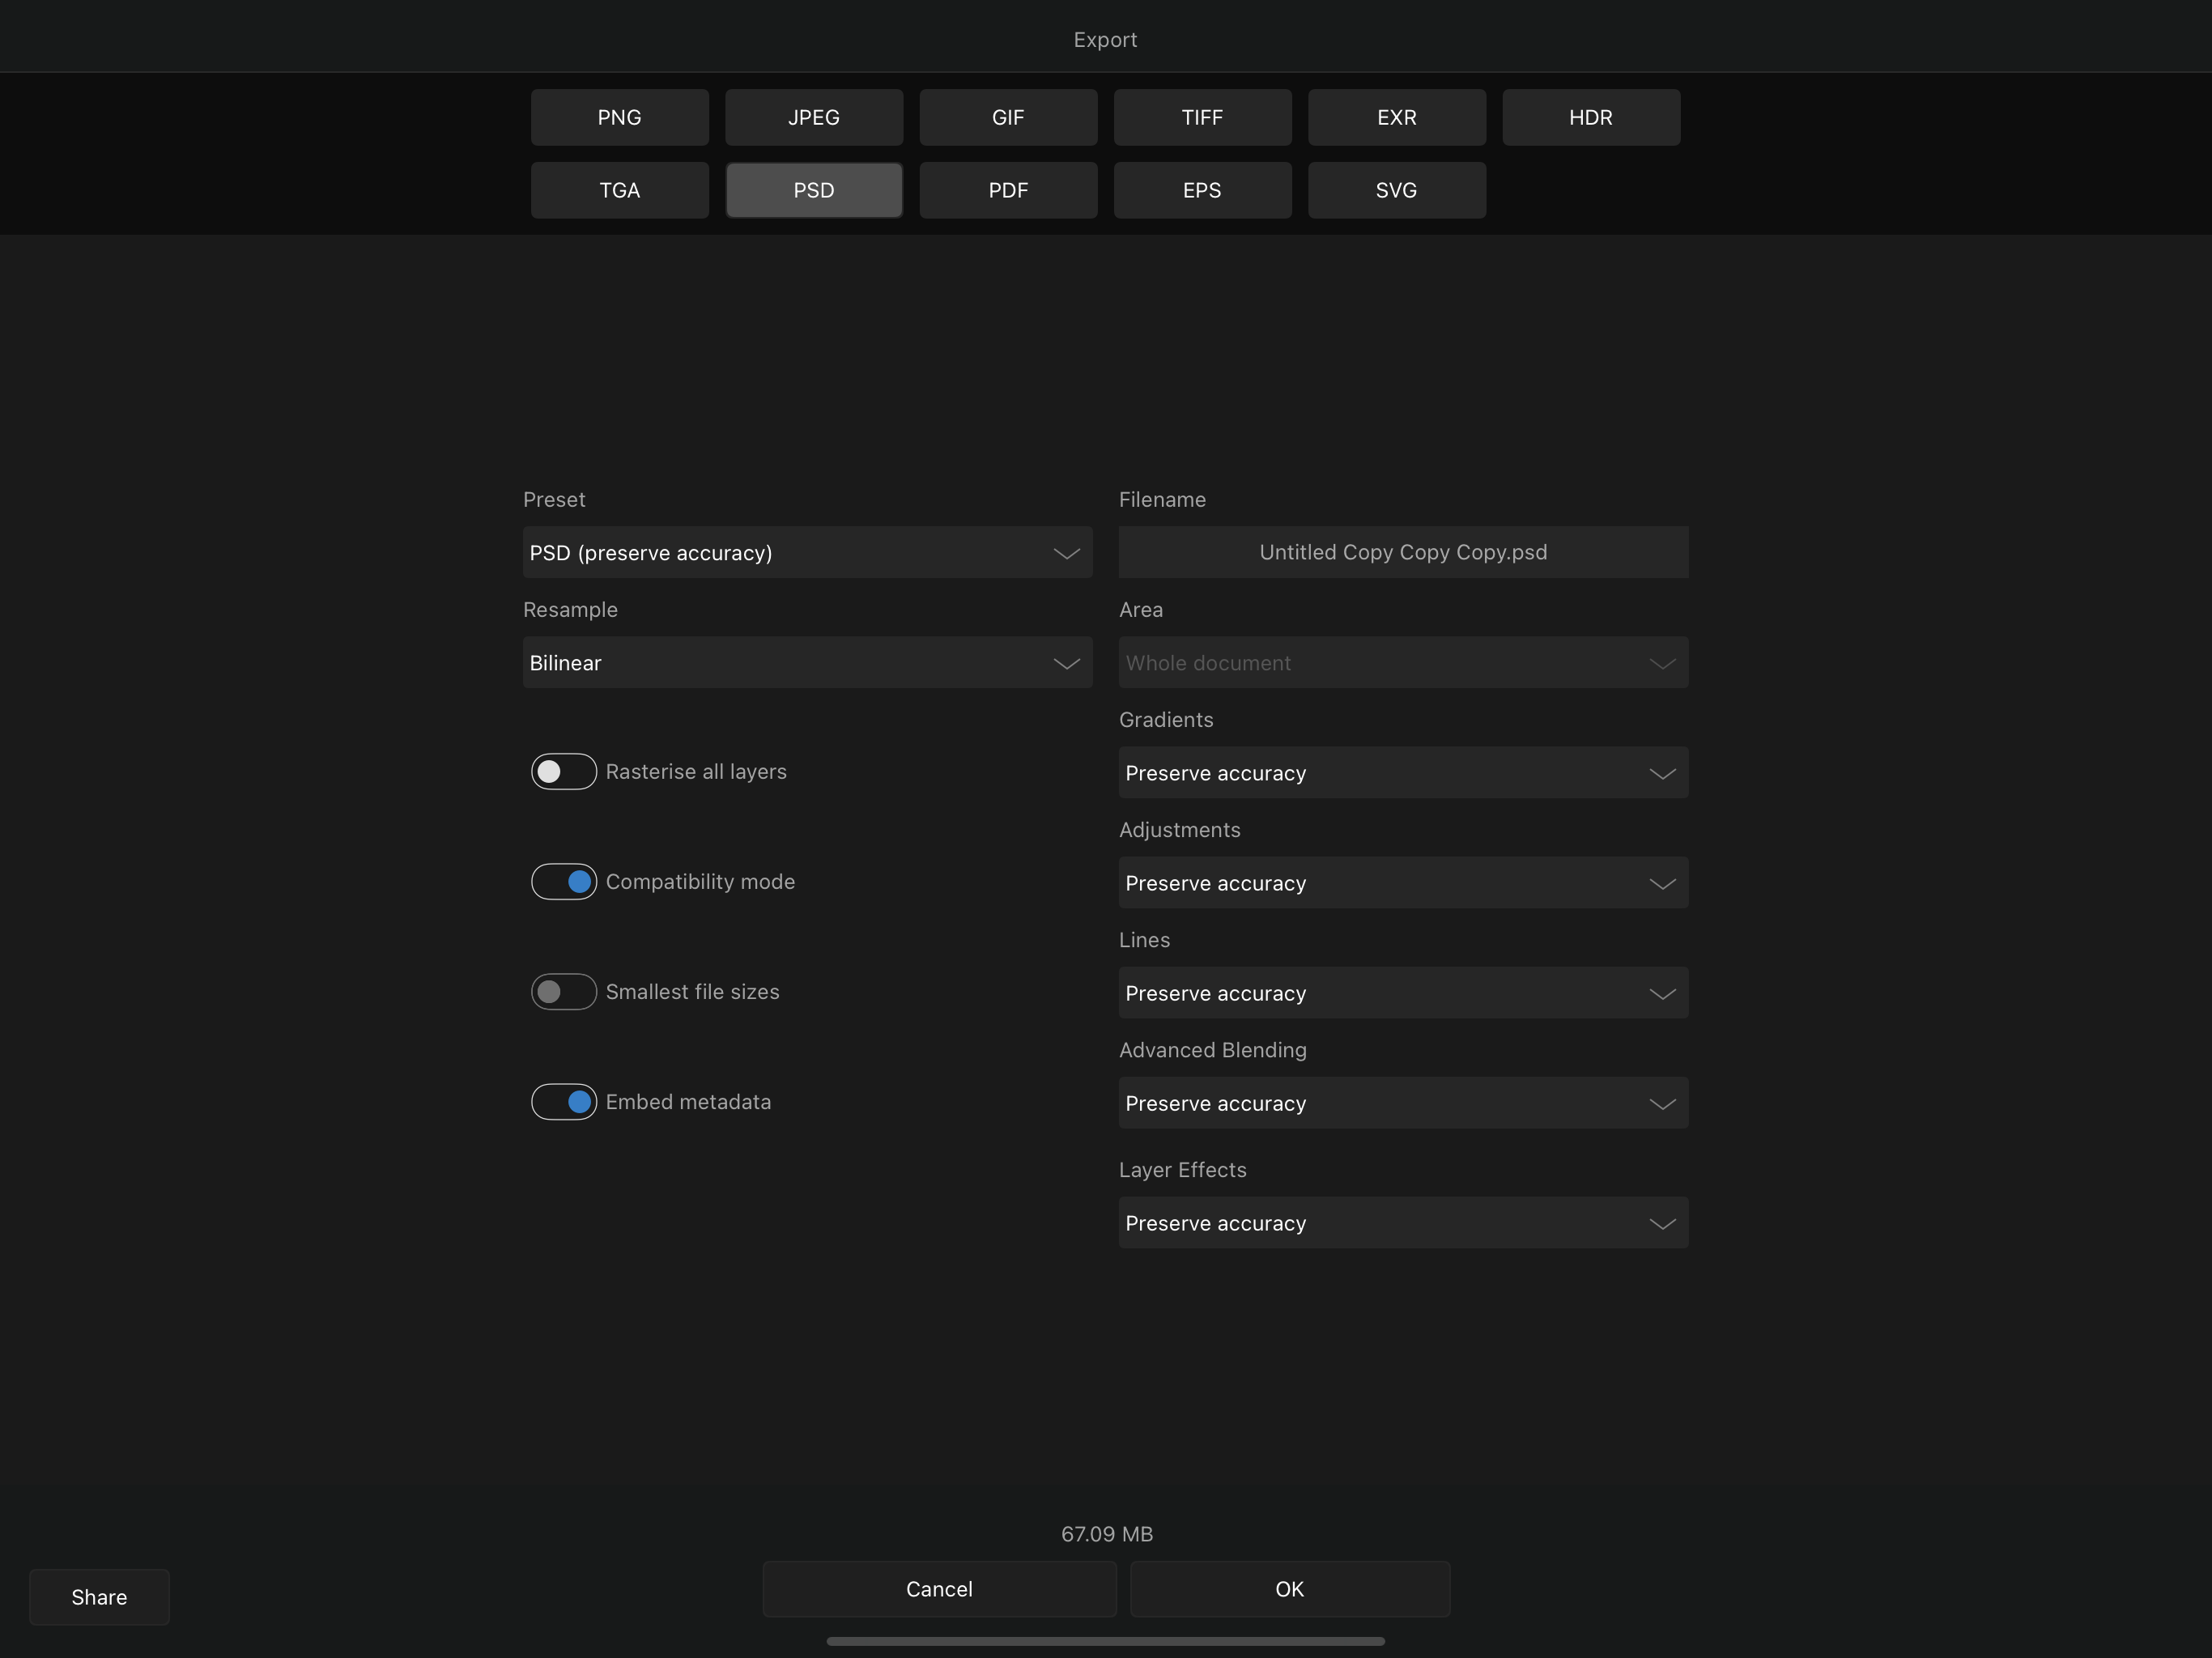
Task: Click the selected PSD format tab
Action: click(814, 190)
